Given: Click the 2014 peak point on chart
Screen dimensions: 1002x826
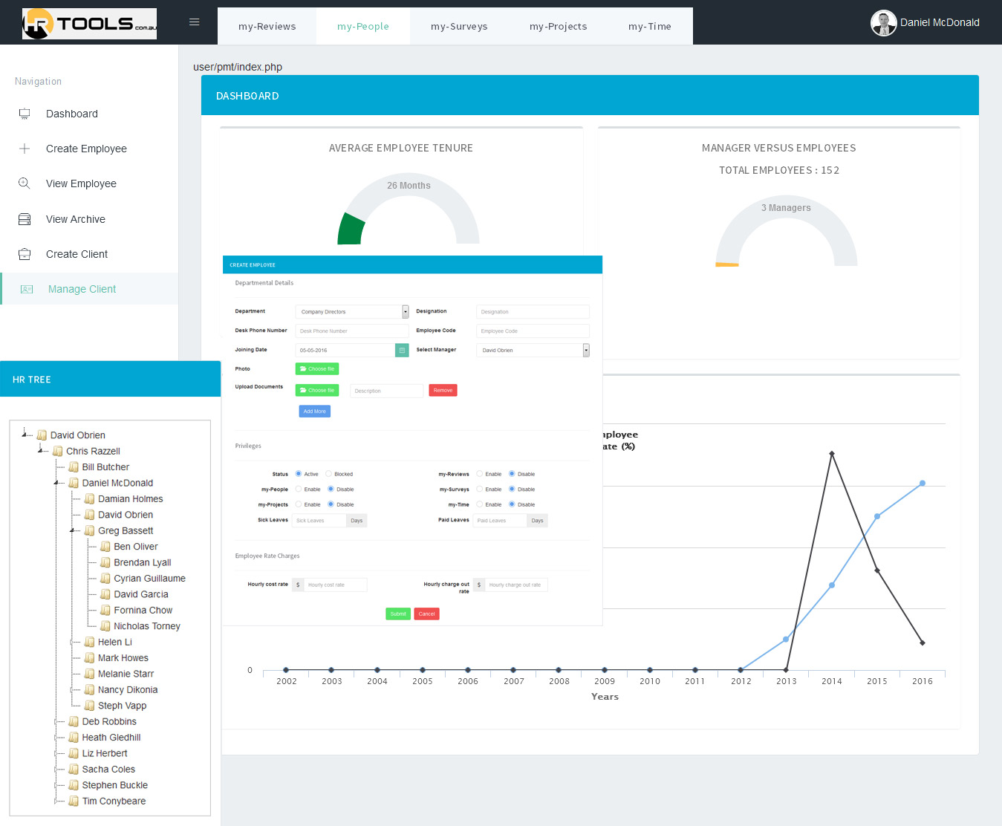Looking at the screenshot, I should point(832,453).
